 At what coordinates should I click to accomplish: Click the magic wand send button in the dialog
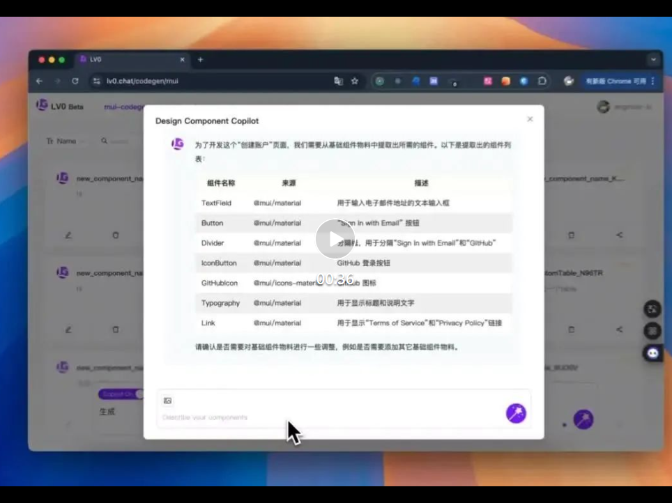pyautogui.click(x=516, y=413)
